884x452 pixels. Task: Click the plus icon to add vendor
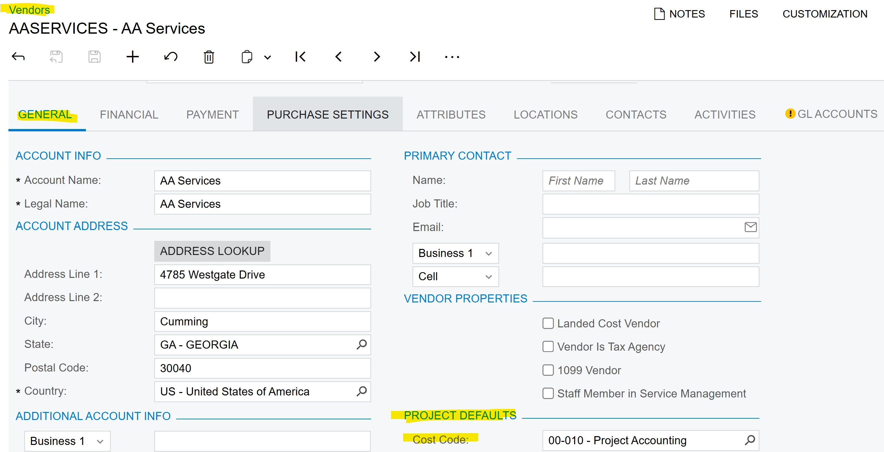pyautogui.click(x=132, y=57)
